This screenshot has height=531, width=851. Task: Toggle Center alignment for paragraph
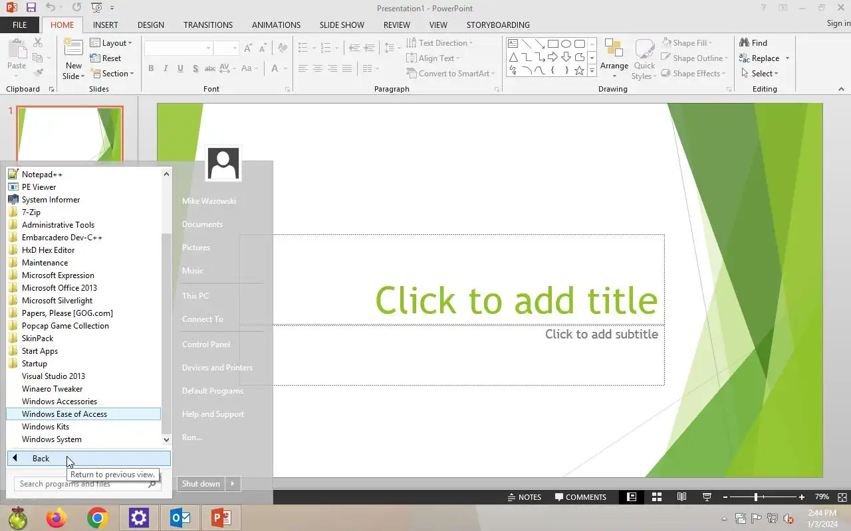click(318, 68)
